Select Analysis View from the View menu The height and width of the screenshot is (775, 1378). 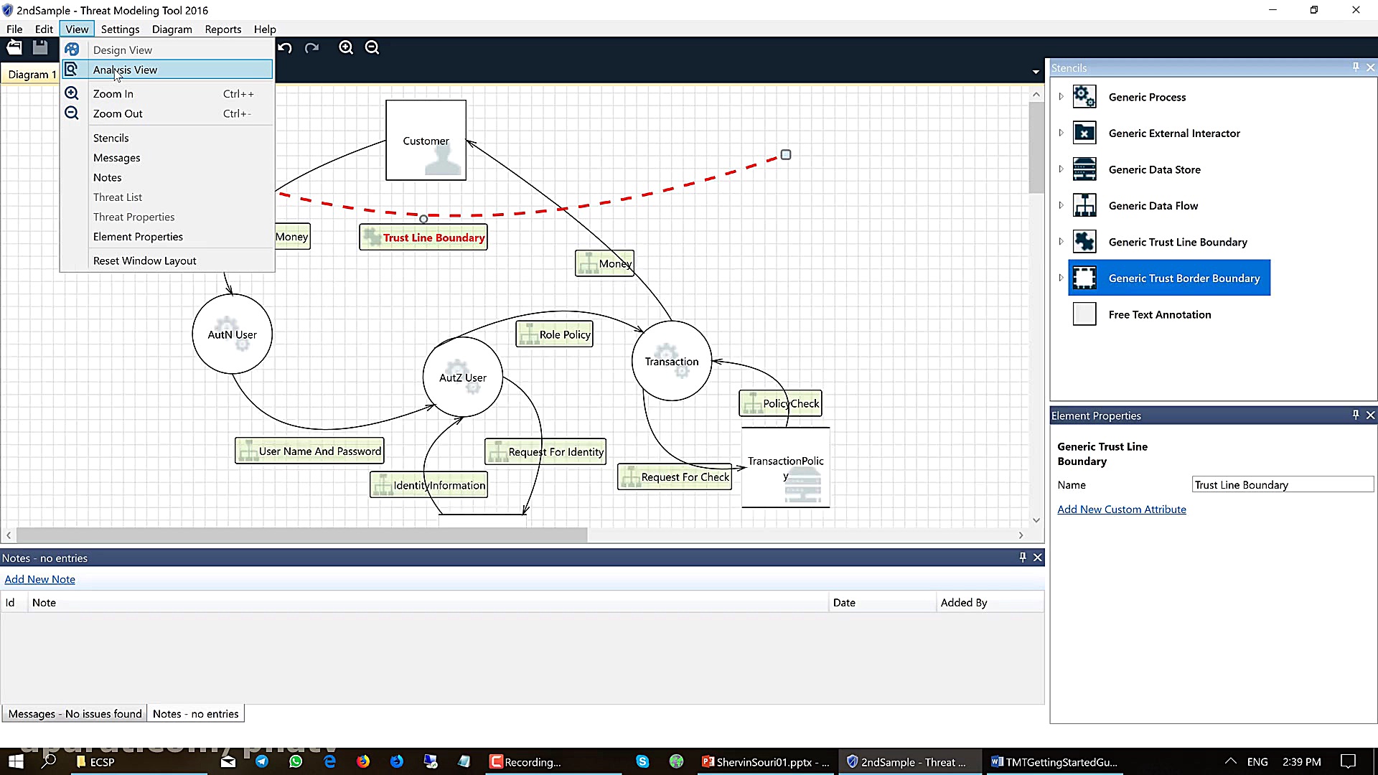tap(126, 70)
